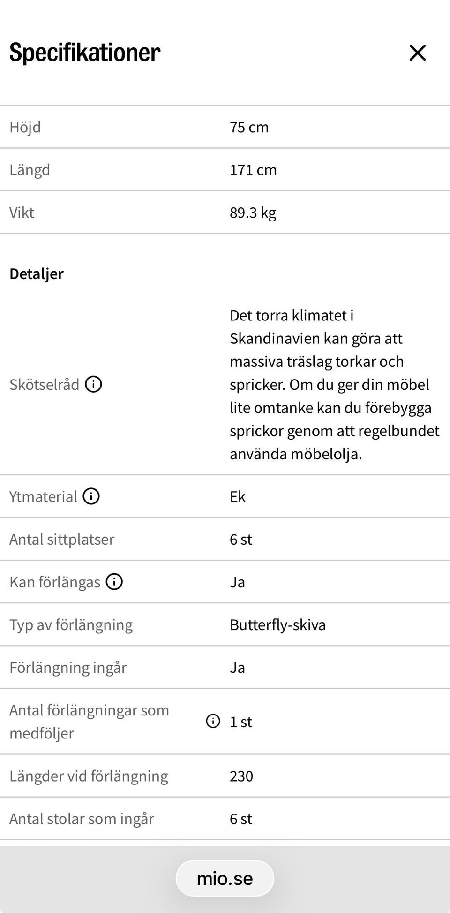Viewport: 450px width, 913px height.
Task: Tap the Specifikationer title heading
Action: click(x=85, y=52)
